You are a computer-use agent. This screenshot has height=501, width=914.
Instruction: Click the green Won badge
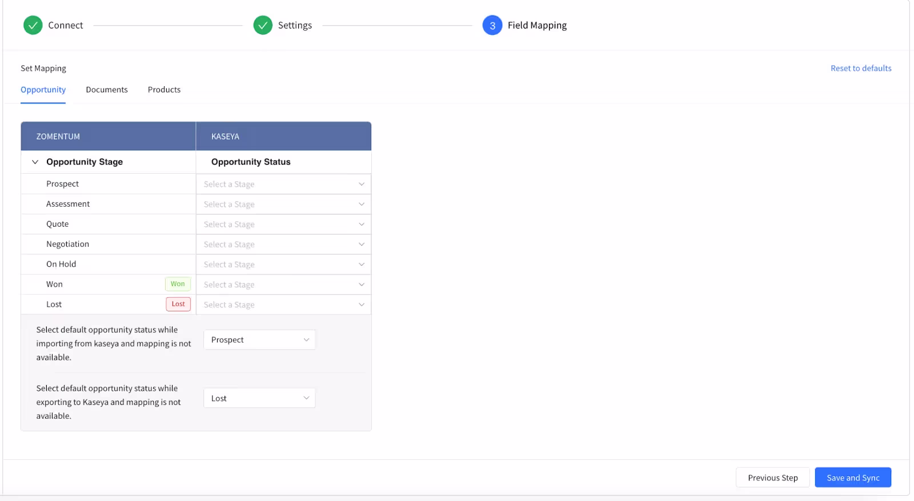(x=178, y=284)
